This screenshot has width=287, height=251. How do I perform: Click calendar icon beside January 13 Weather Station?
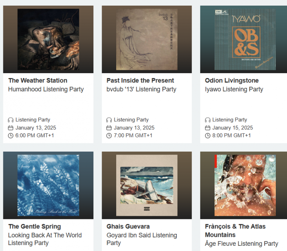[10, 128]
